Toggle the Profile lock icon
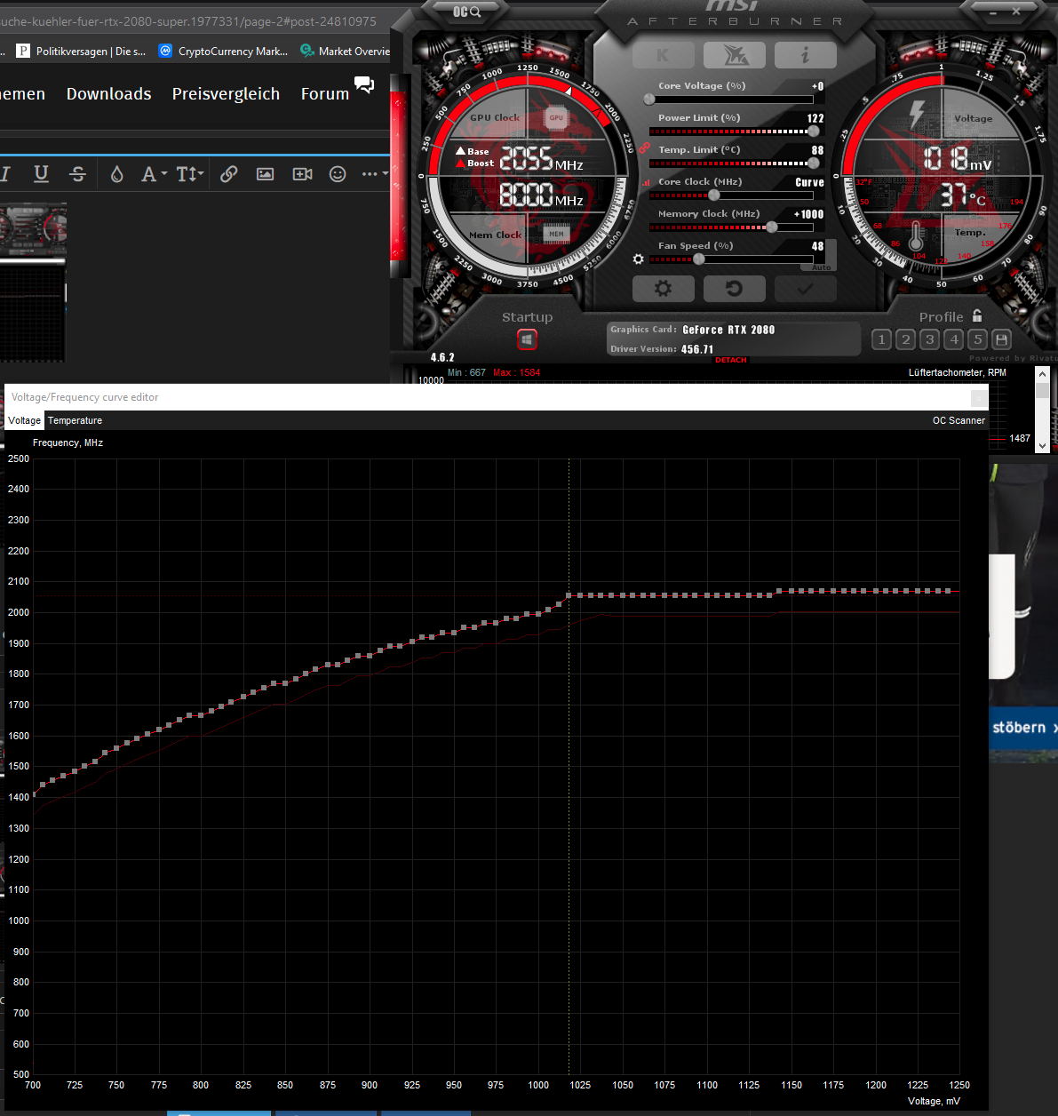Screen dimensions: 1058x1116 click(x=977, y=315)
